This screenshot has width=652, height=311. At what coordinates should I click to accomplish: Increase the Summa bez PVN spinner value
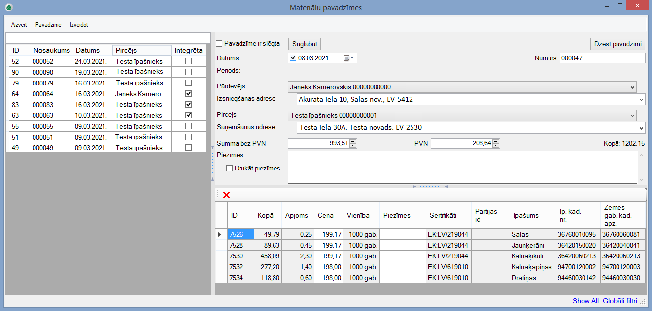(x=353, y=141)
